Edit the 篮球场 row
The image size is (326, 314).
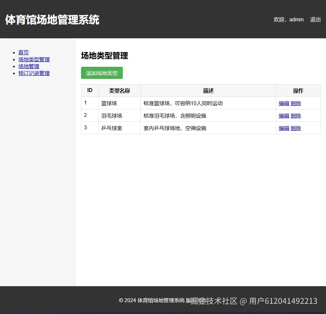click(x=284, y=103)
